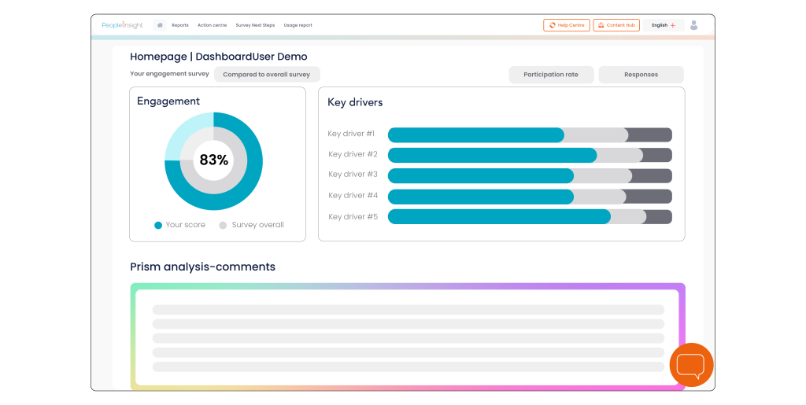Click inside the Prism analysis comments box
Image resolution: width=806 pixels, height=405 pixels.
tap(408, 337)
